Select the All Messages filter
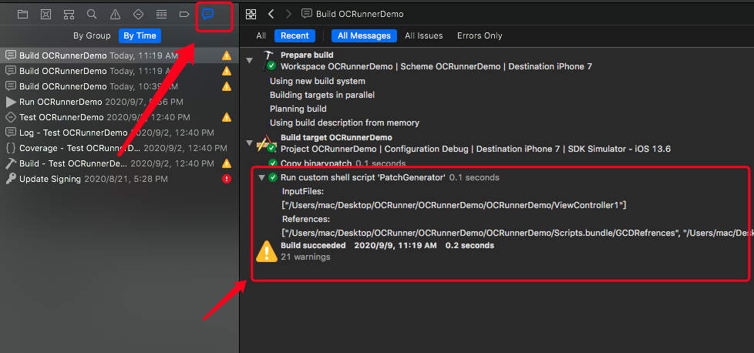This screenshot has width=754, height=353. pyautogui.click(x=364, y=35)
